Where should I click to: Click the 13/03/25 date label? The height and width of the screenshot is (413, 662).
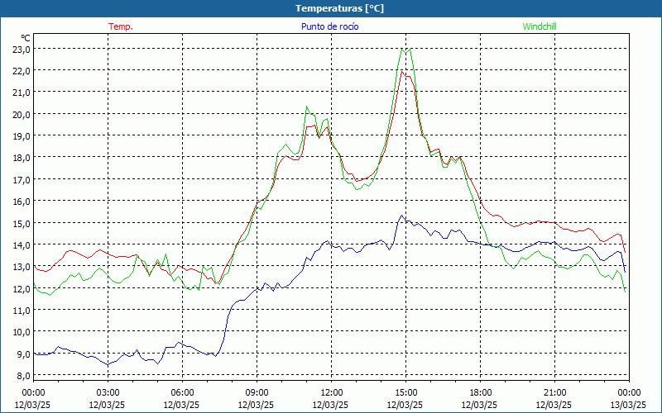pyautogui.click(x=629, y=405)
